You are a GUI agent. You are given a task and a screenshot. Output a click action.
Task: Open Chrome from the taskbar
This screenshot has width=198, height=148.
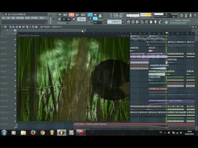coord(42,133)
